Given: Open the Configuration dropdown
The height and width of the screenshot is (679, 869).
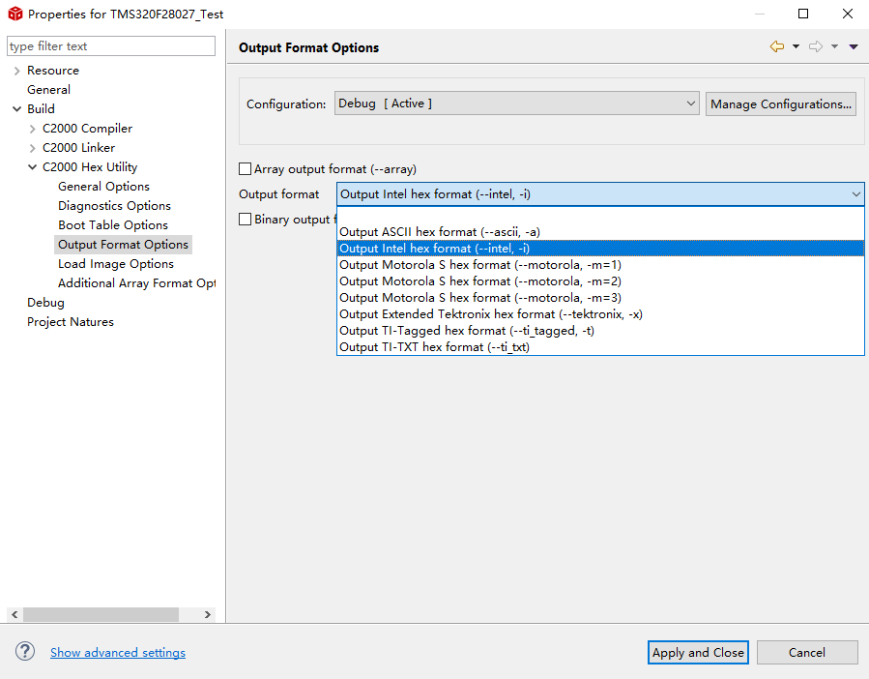Looking at the screenshot, I should [x=516, y=103].
